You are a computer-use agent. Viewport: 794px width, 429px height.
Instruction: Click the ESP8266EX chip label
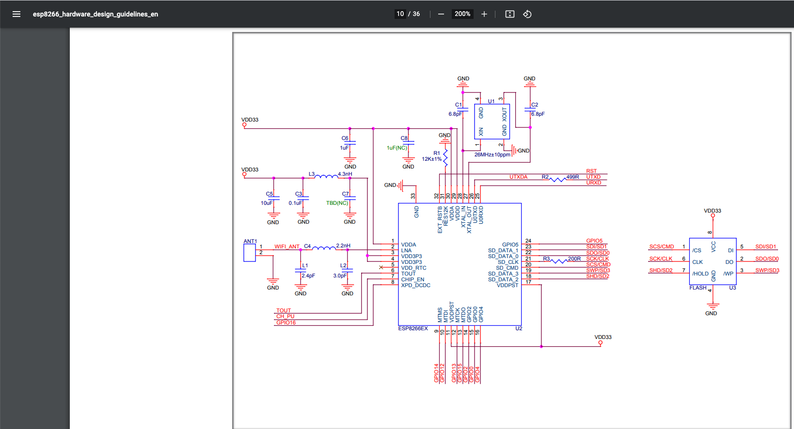pos(413,328)
